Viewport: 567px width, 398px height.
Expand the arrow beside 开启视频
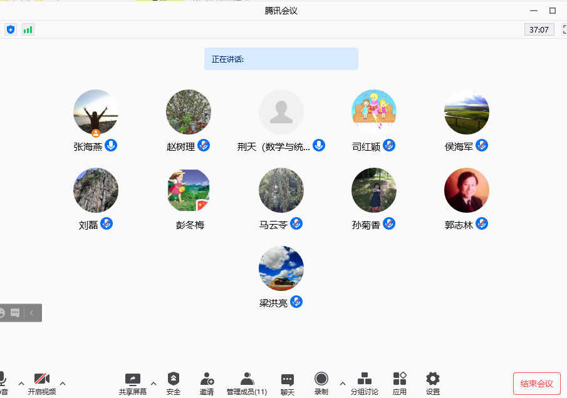(x=63, y=383)
